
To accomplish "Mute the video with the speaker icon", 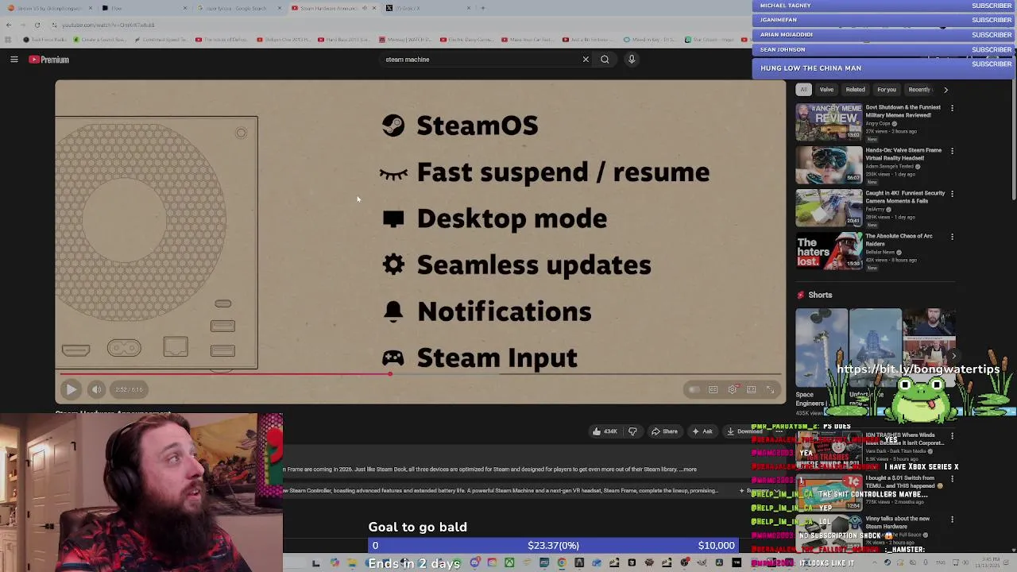I will (96, 389).
